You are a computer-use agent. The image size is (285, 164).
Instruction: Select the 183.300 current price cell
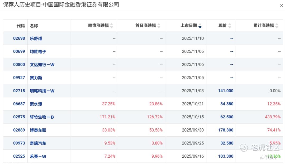(x=226, y=156)
